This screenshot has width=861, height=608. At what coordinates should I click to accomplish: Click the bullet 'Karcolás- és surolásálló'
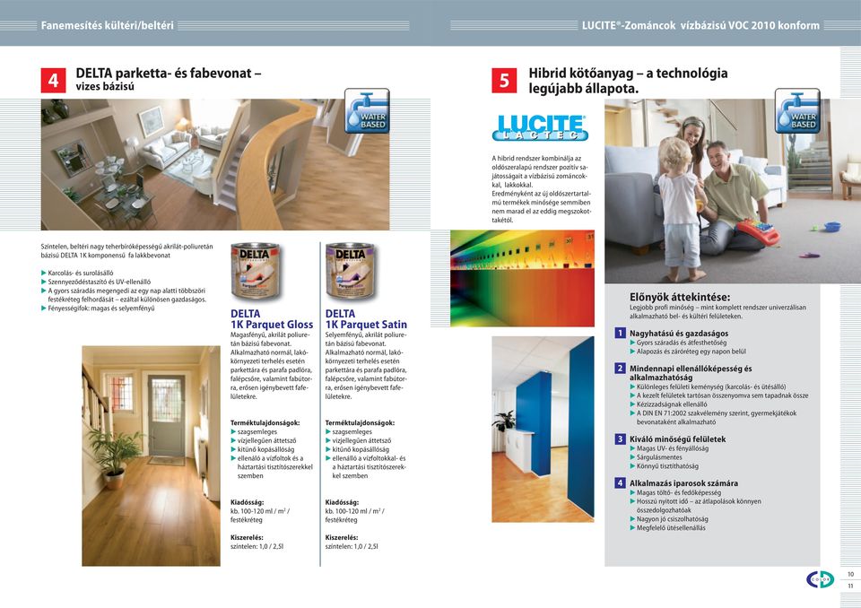[80, 273]
